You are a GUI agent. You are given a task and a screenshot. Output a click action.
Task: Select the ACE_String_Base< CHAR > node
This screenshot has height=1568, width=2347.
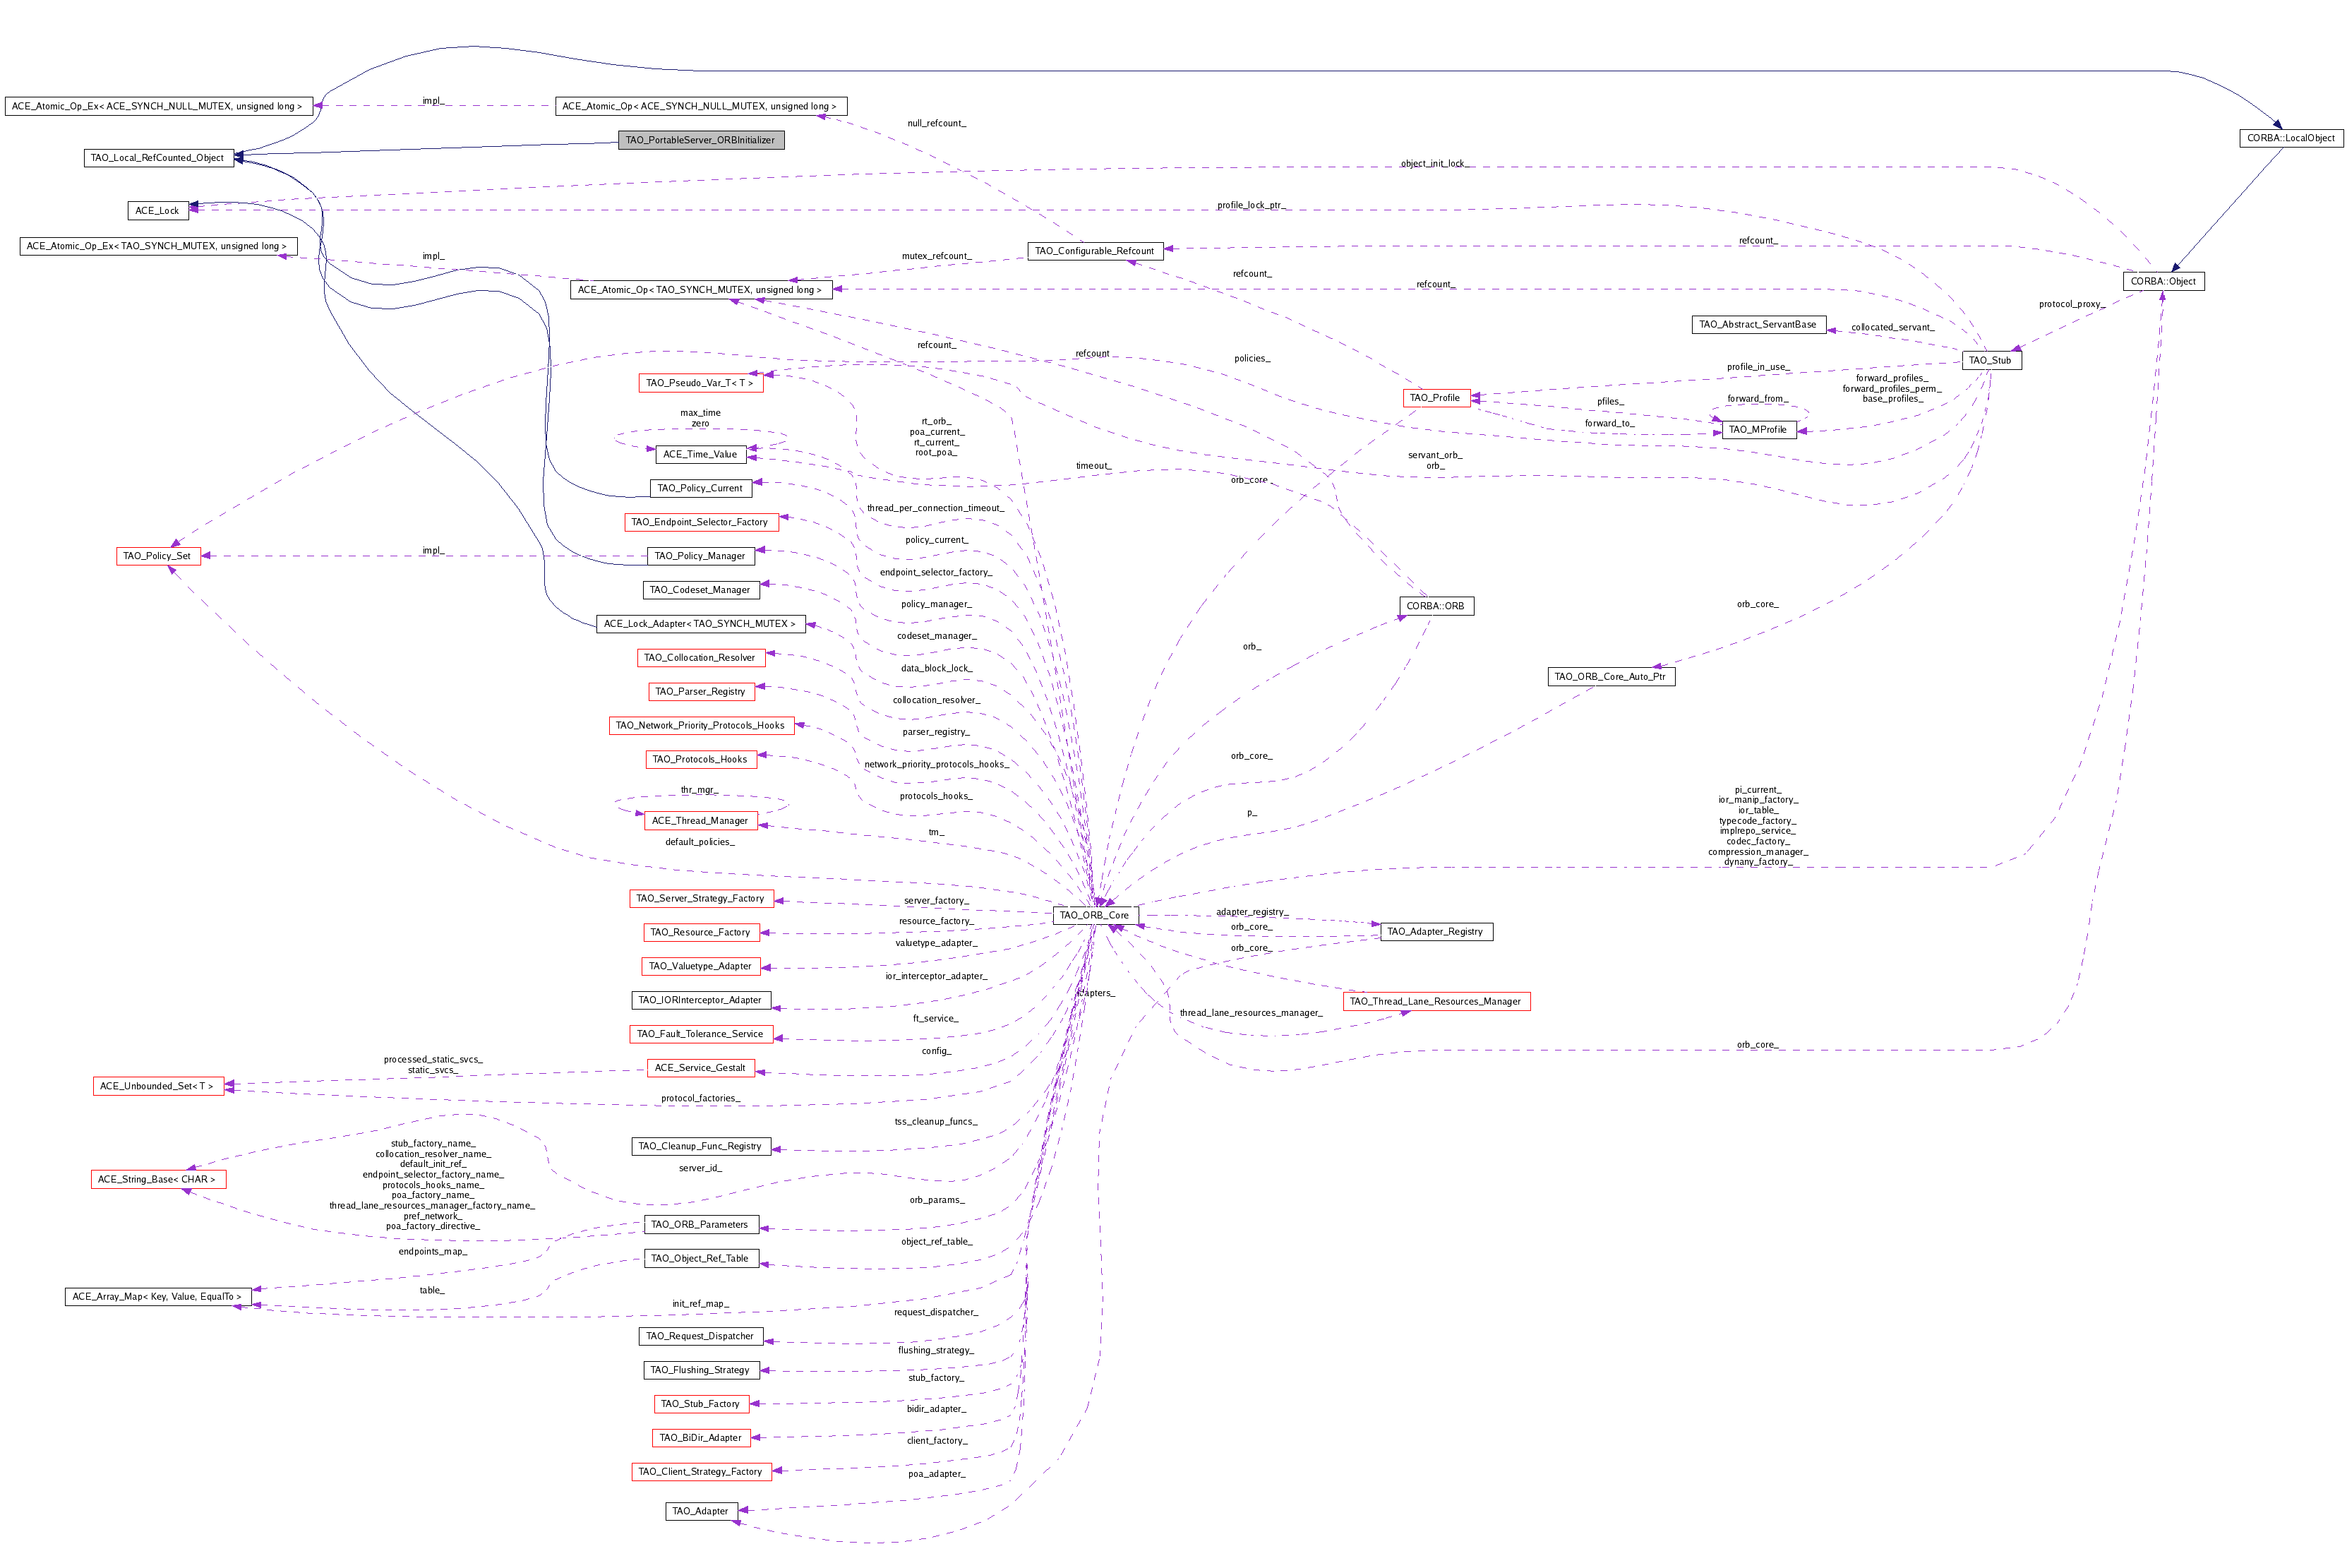(x=159, y=1179)
